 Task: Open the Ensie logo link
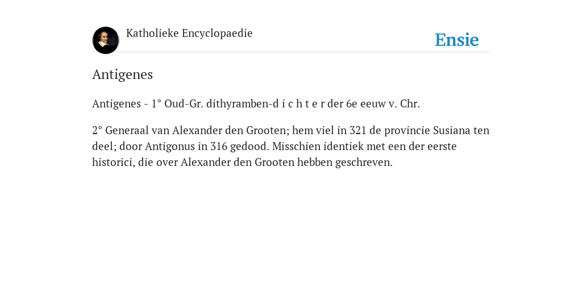[457, 40]
